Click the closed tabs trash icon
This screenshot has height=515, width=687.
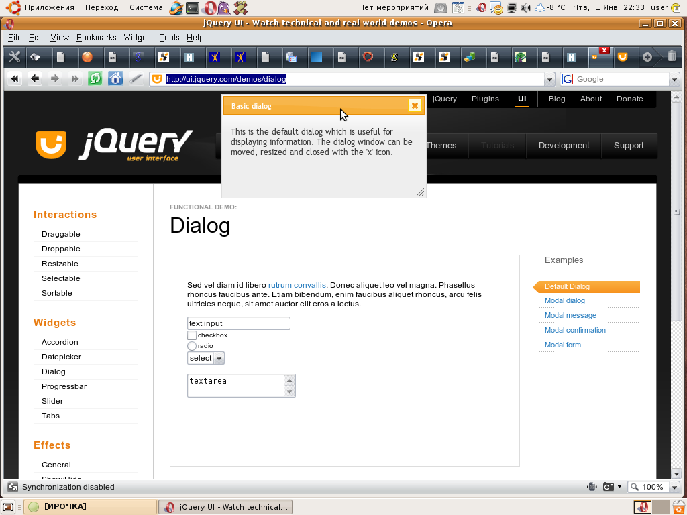click(672, 57)
